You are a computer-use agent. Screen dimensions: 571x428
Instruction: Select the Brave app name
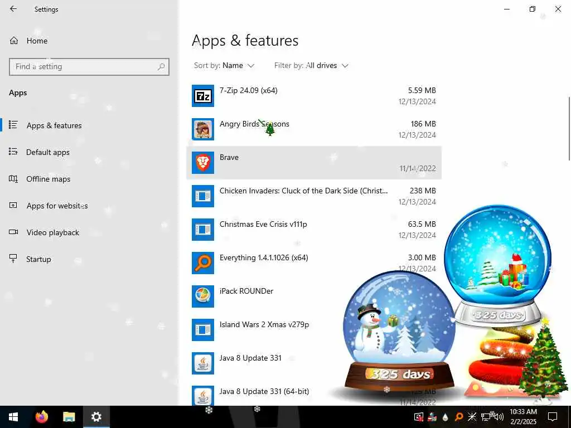[229, 158]
